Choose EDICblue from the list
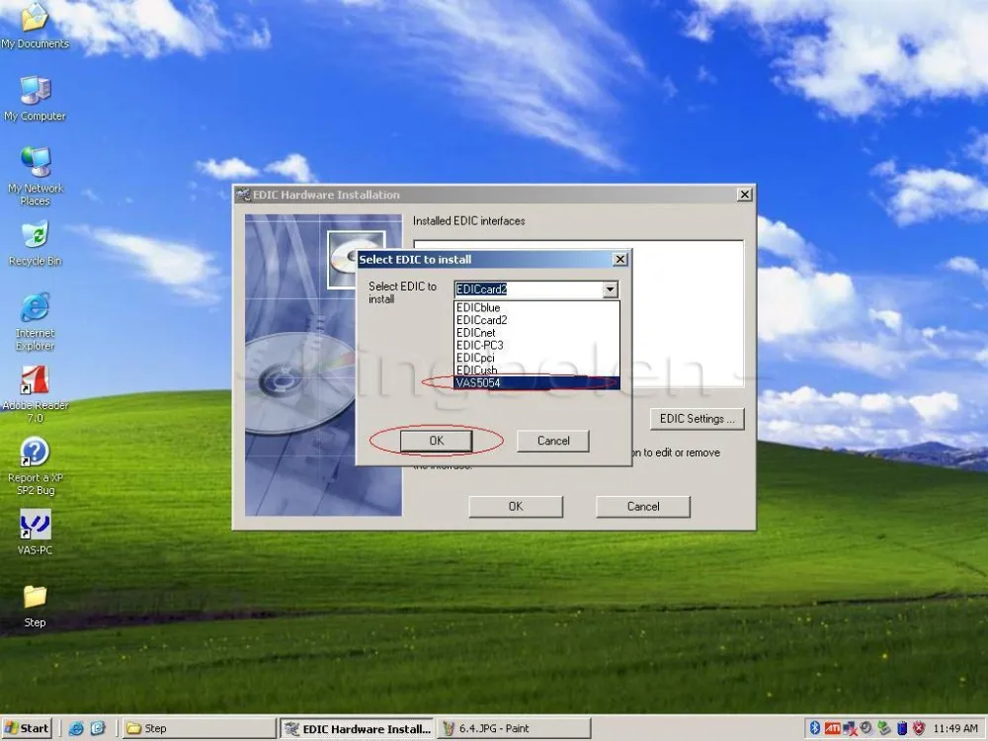The image size is (988, 741). point(536,307)
